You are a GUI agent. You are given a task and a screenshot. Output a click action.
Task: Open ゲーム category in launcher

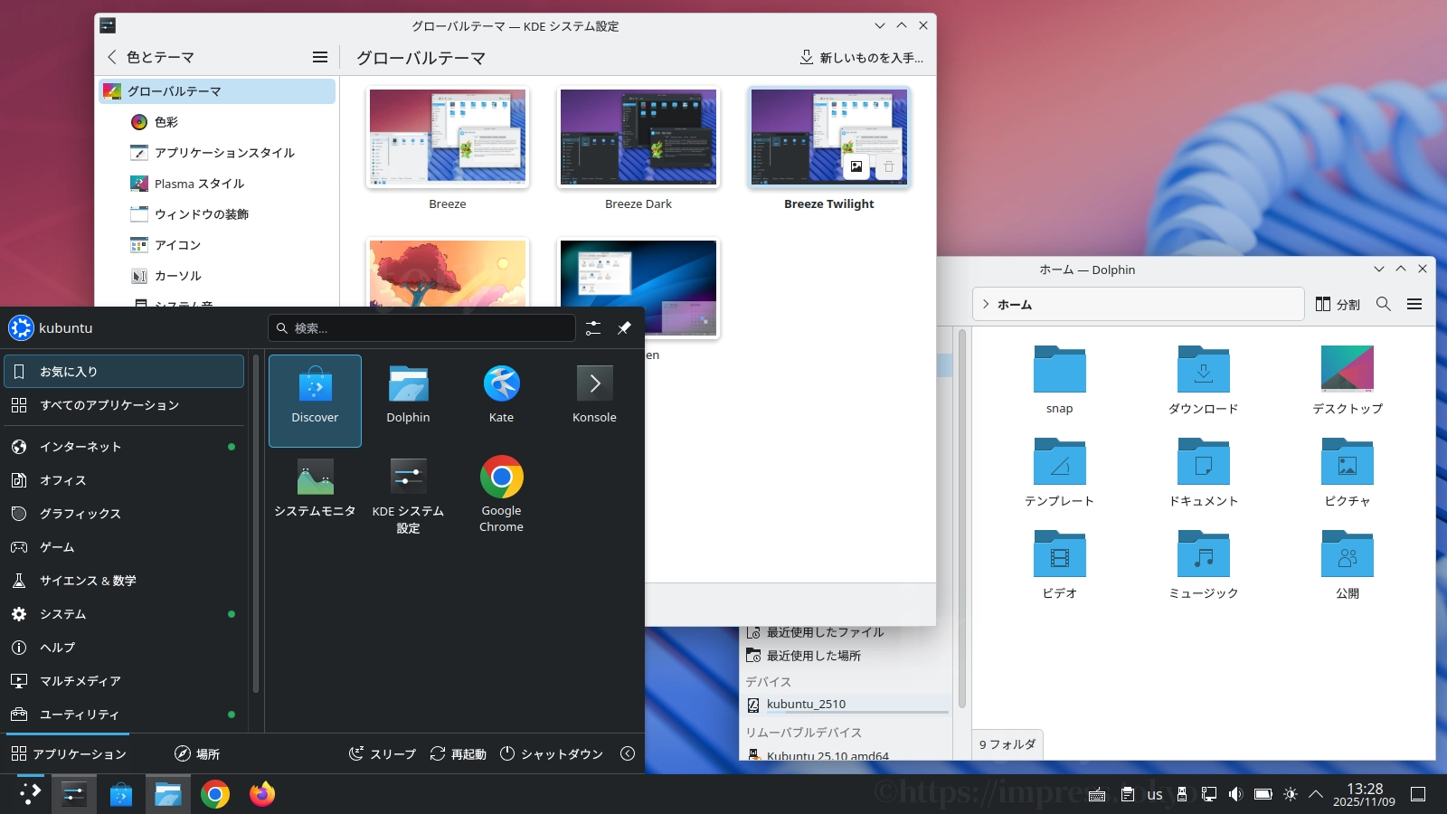[124, 547]
